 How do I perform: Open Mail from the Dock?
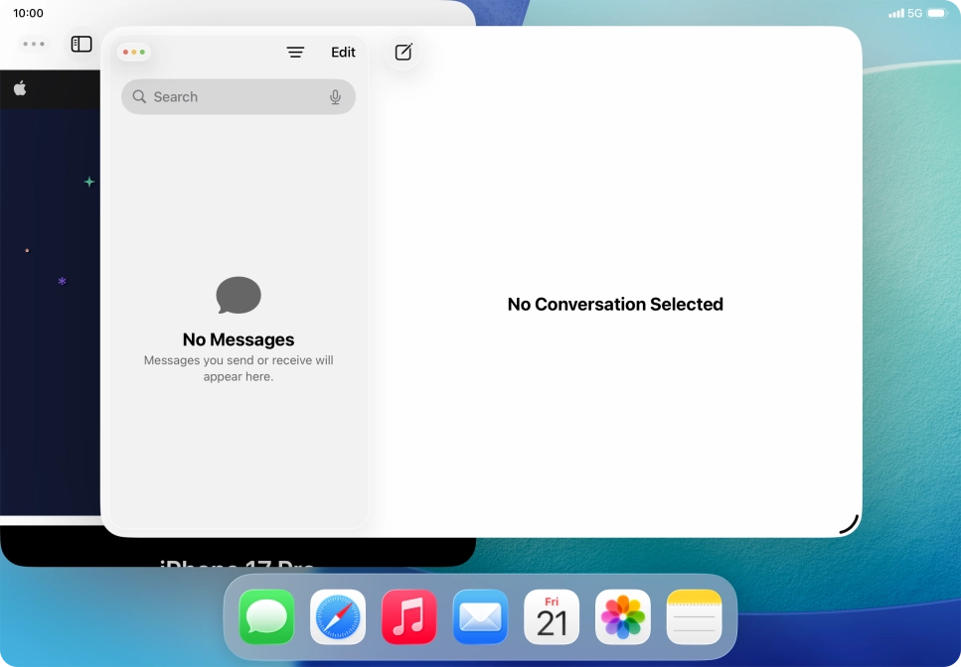click(x=480, y=616)
